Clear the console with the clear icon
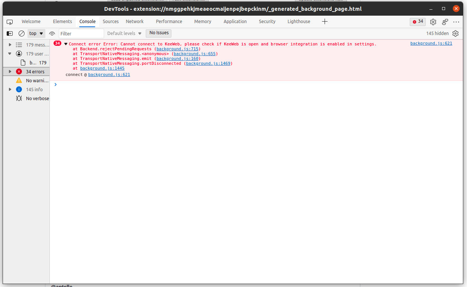 [21, 33]
